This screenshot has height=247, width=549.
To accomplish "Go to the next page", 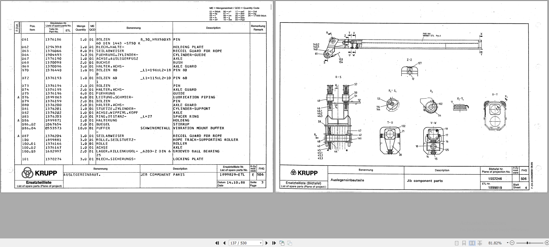I will tap(266, 243).
